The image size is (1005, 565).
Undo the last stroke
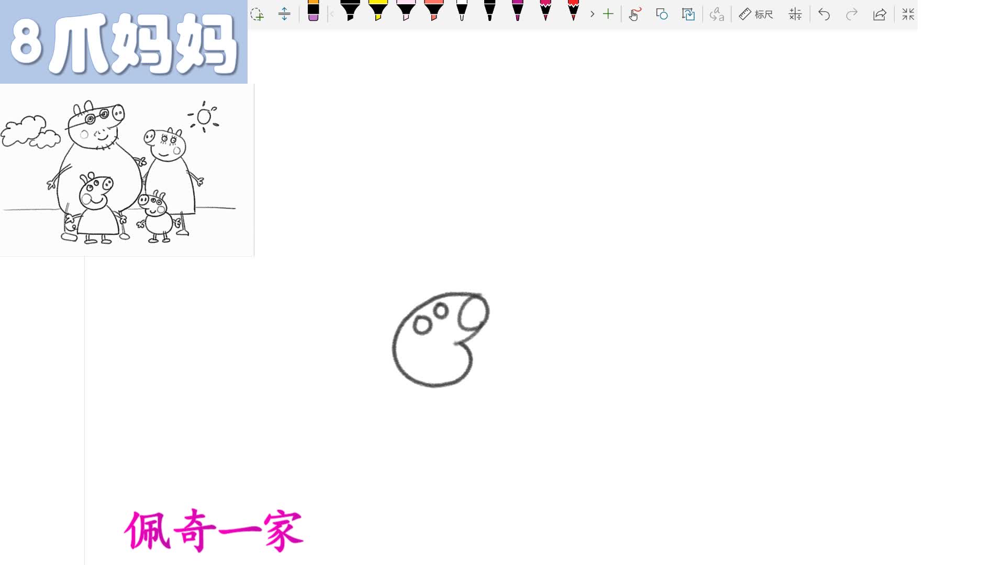coord(824,14)
